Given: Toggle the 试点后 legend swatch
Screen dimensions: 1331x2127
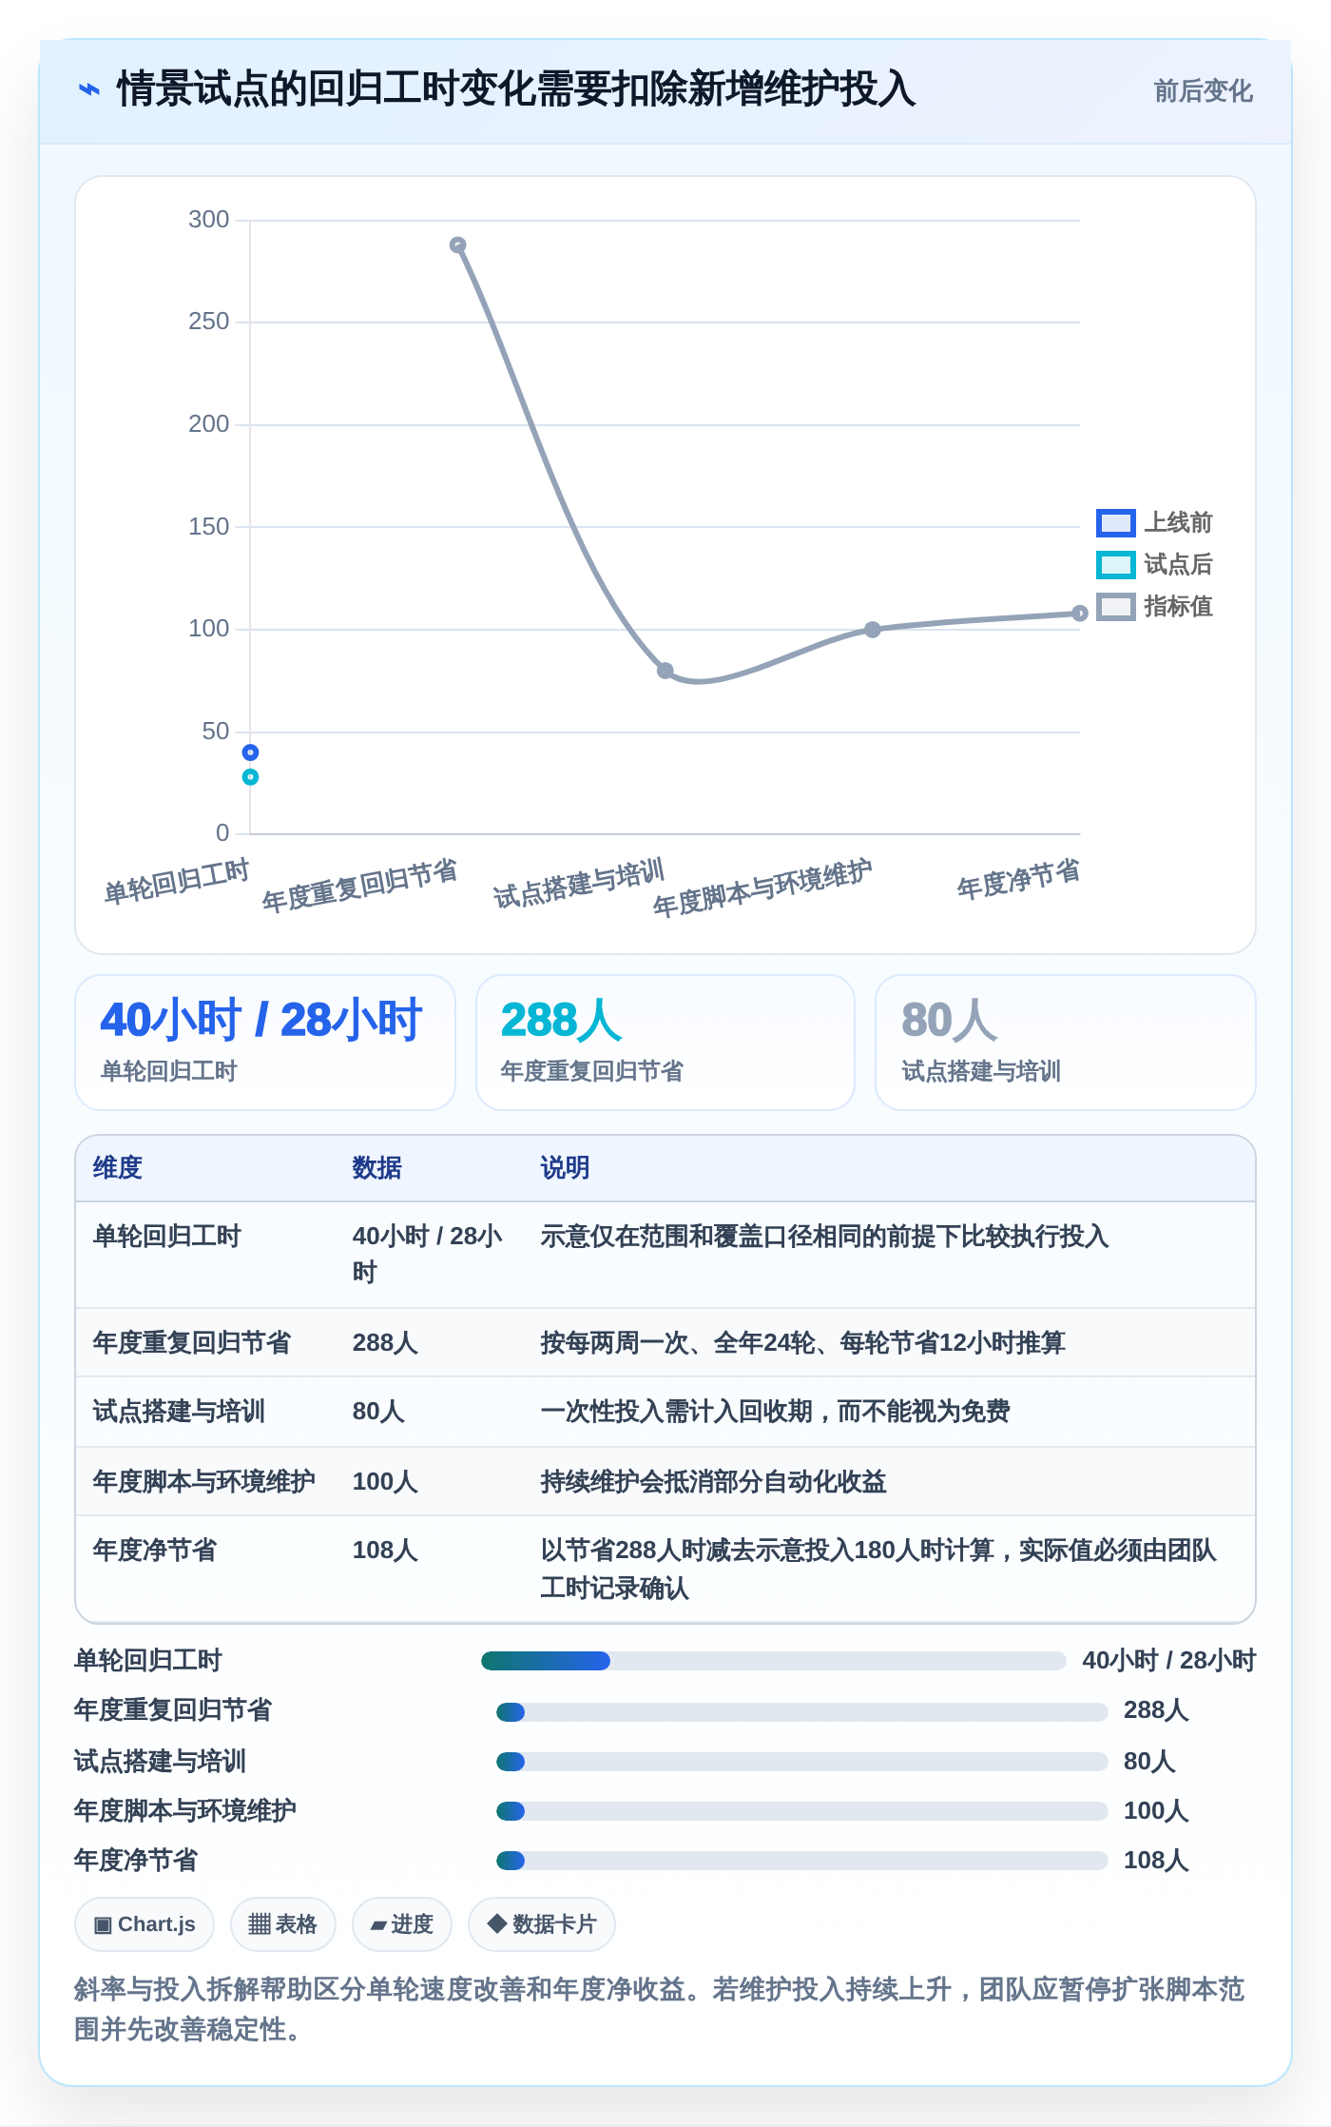Looking at the screenshot, I should coord(1115,565).
